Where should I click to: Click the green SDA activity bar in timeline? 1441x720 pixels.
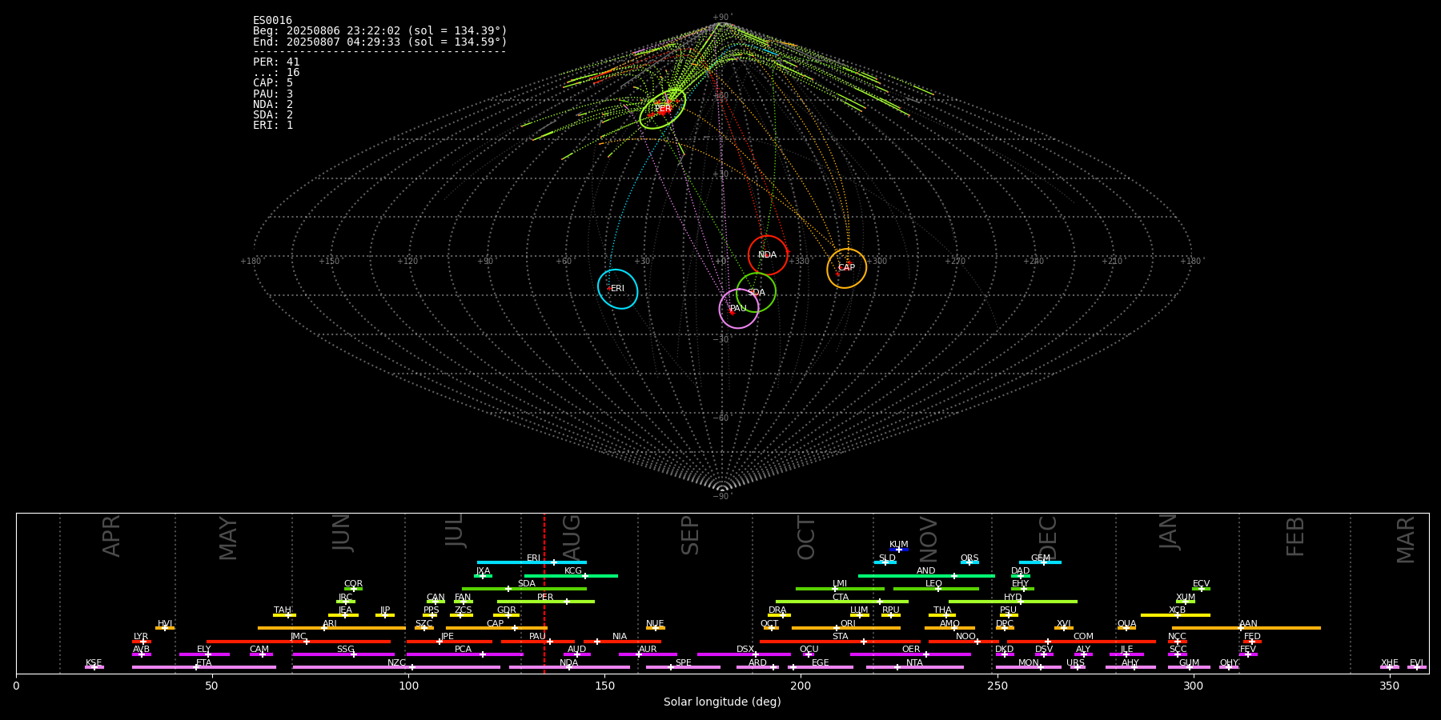[x=524, y=589]
